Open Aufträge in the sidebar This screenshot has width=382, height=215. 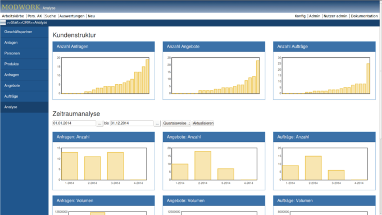tap(24, 96)
